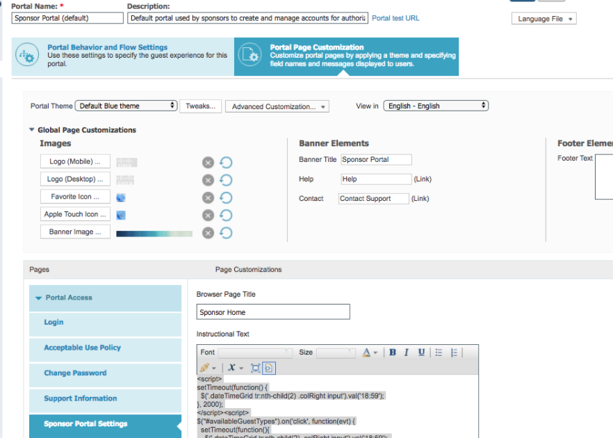Click the insert variable X icon

coord(232,368)
